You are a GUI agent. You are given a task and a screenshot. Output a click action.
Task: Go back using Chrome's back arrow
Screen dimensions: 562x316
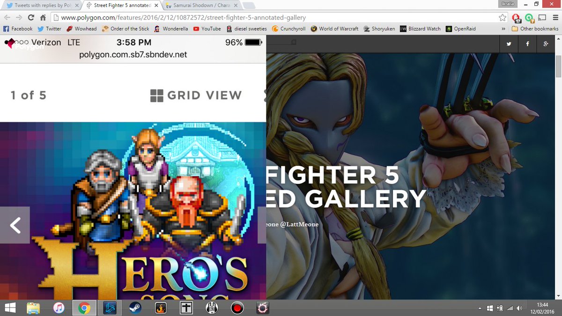[7, 18]
